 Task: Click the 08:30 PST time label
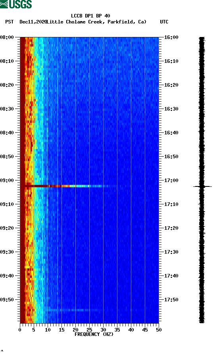pyautogui.click(x=7, y=109)
